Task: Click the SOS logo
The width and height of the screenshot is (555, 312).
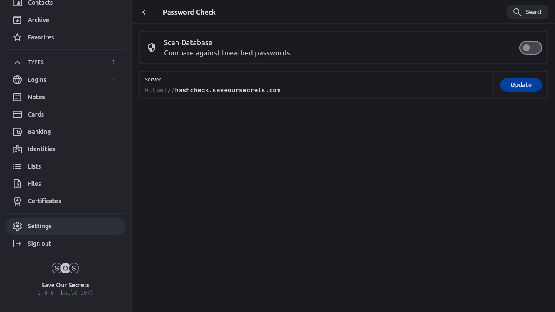Action: pyautogui.click(x=65, y=268)
